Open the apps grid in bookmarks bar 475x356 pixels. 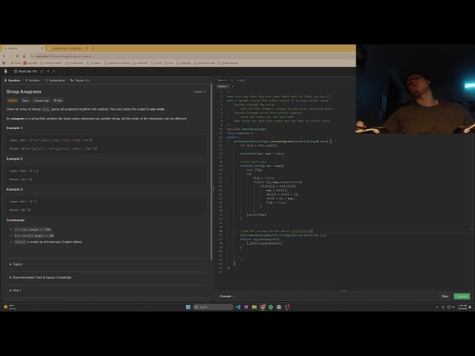coord(4,63)
